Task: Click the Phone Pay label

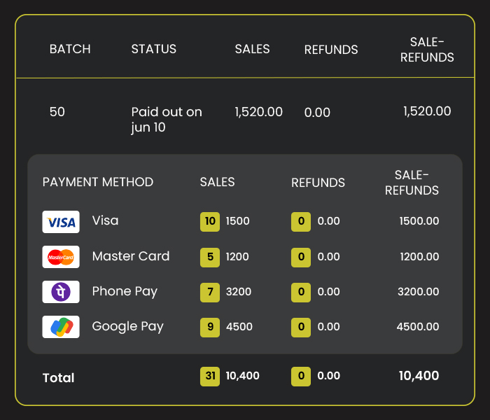Action: (x=125, y=292)
